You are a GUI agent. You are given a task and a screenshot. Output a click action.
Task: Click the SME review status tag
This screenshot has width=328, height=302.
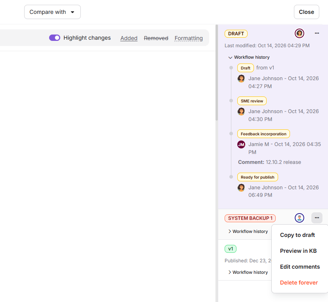[252, 101]
